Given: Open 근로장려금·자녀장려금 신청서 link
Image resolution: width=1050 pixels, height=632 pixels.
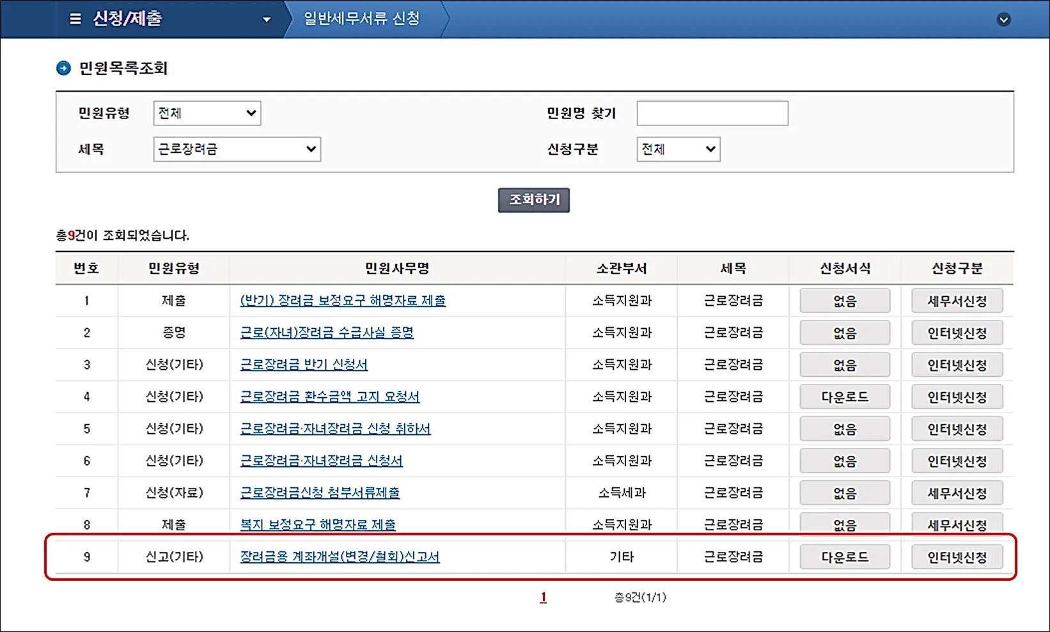Looking at the screenshot, I should pyautogui.click(x=322, y=461).
